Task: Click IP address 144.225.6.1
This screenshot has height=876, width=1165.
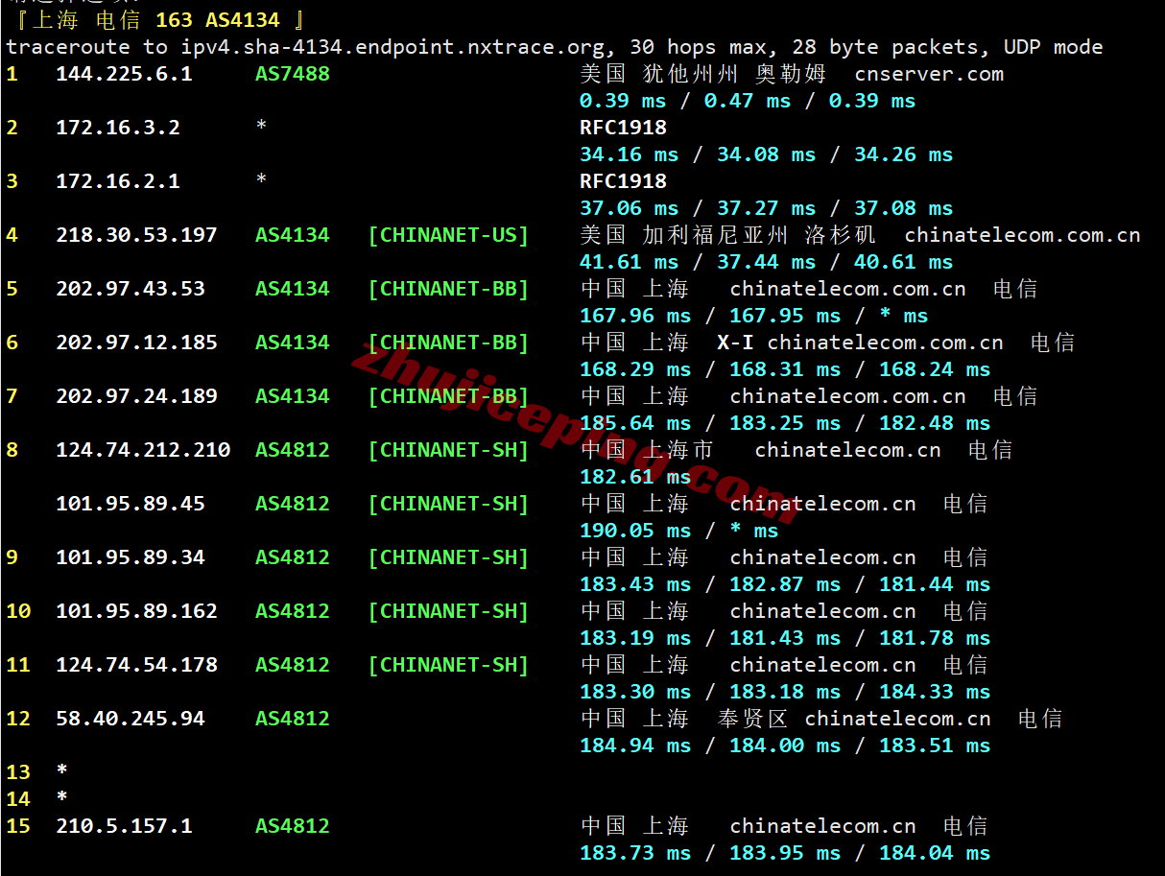Action: point(124,74)
